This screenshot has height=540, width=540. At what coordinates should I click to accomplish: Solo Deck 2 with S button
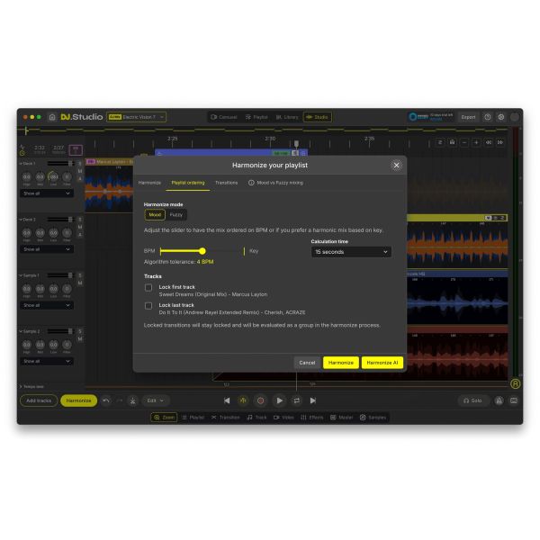(x=80, y=220)
